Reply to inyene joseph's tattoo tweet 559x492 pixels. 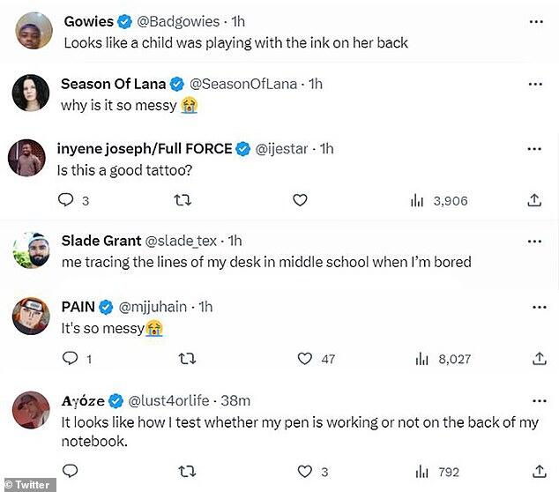point(65,201)
